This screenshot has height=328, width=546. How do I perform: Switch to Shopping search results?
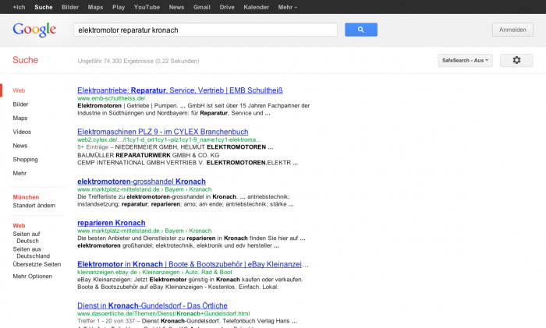(25, 159)
